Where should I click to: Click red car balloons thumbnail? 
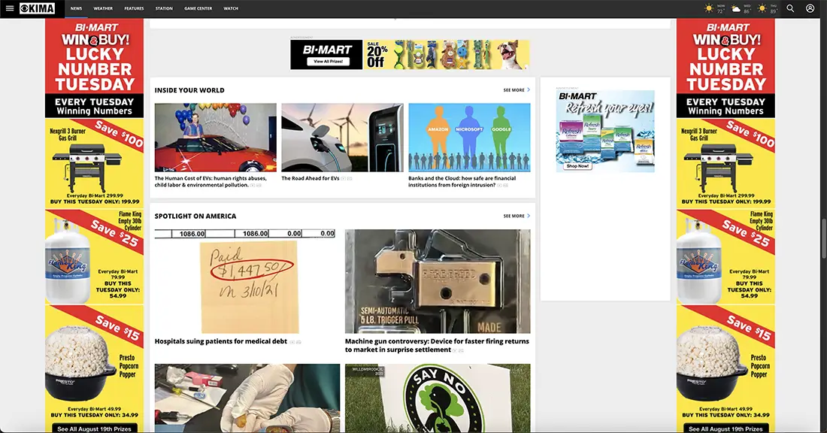pos(215,137)
